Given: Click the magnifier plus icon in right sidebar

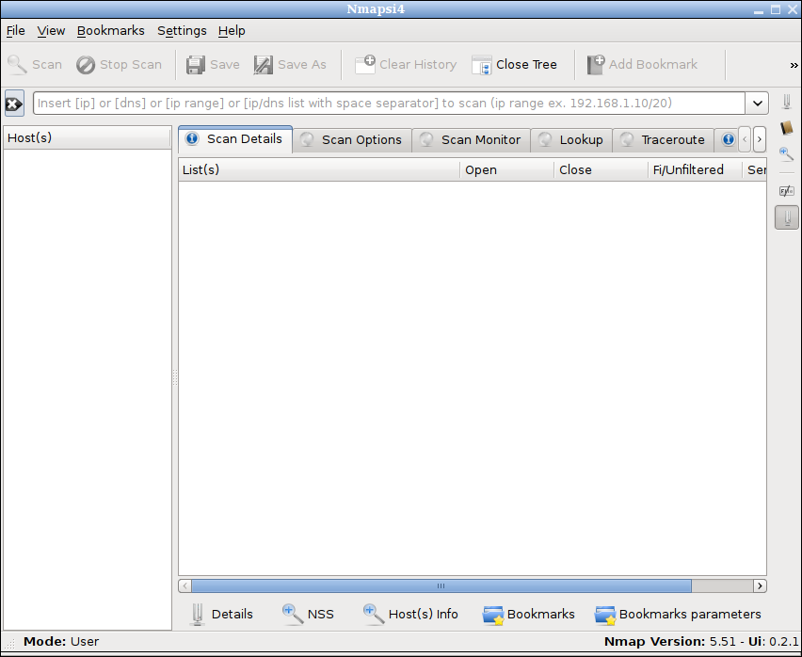Looking at the screenshot, I should coord(787,154).
